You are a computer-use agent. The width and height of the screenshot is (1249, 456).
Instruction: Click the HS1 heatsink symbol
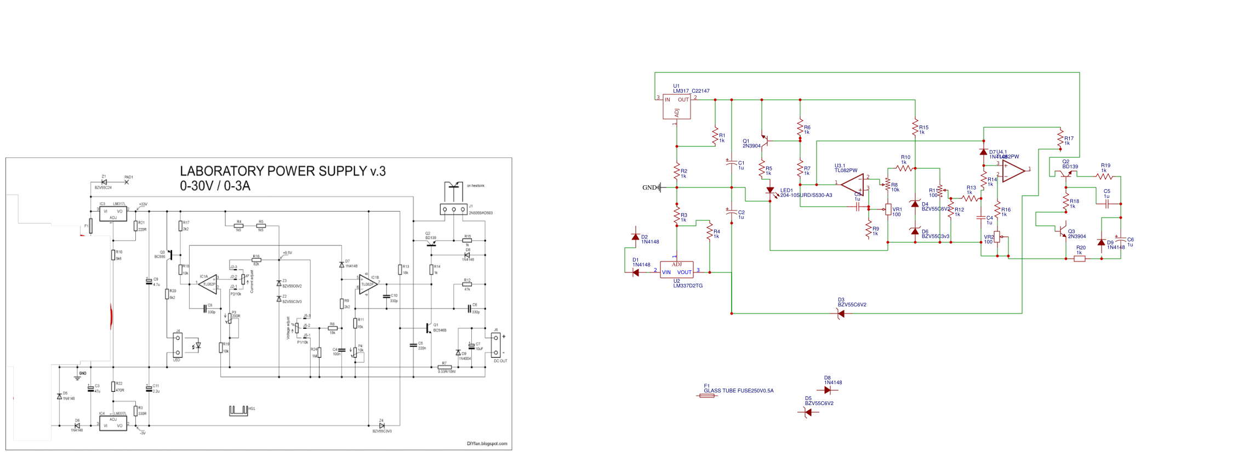238,410
